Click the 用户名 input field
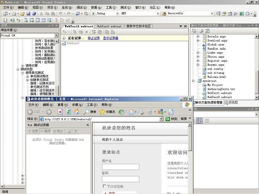 click(x=120, y=167)
